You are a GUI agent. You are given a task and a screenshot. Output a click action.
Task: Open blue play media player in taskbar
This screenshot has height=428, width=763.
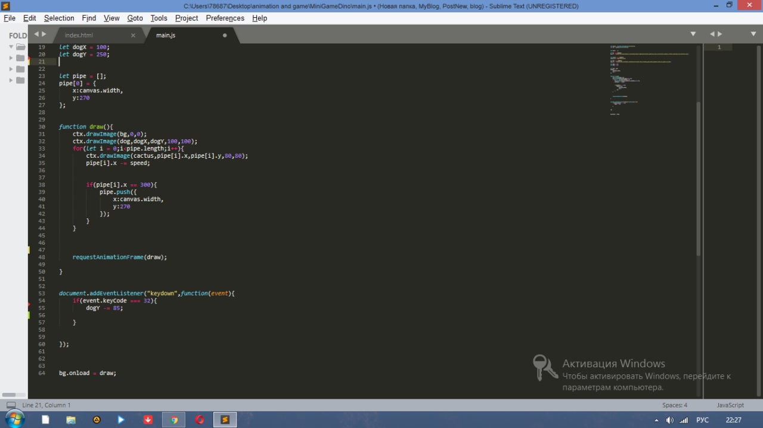(121, 420)
